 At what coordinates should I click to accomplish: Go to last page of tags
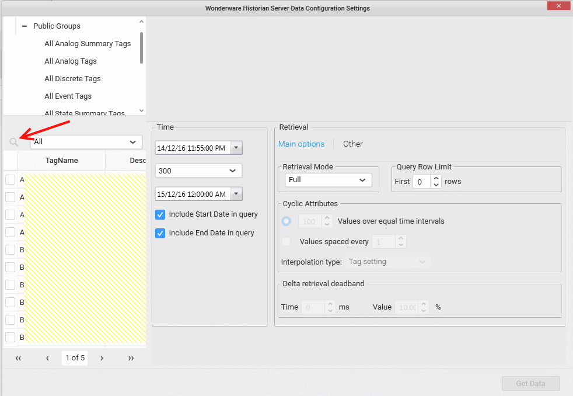(x=131, y=358)
